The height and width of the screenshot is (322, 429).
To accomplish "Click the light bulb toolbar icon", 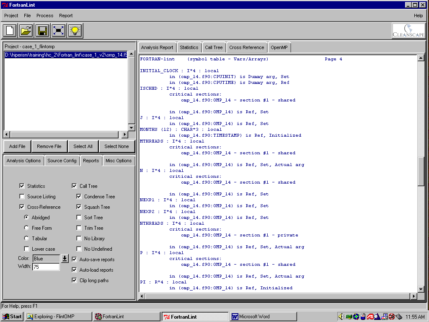I will coord(75,30).
